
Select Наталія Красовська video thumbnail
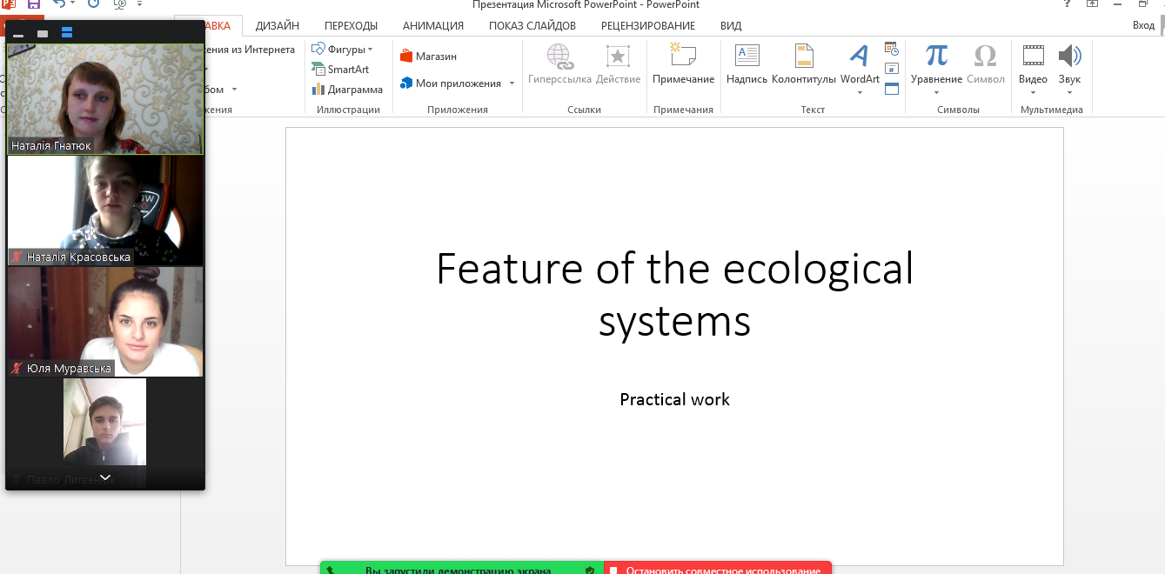point(105,210)
